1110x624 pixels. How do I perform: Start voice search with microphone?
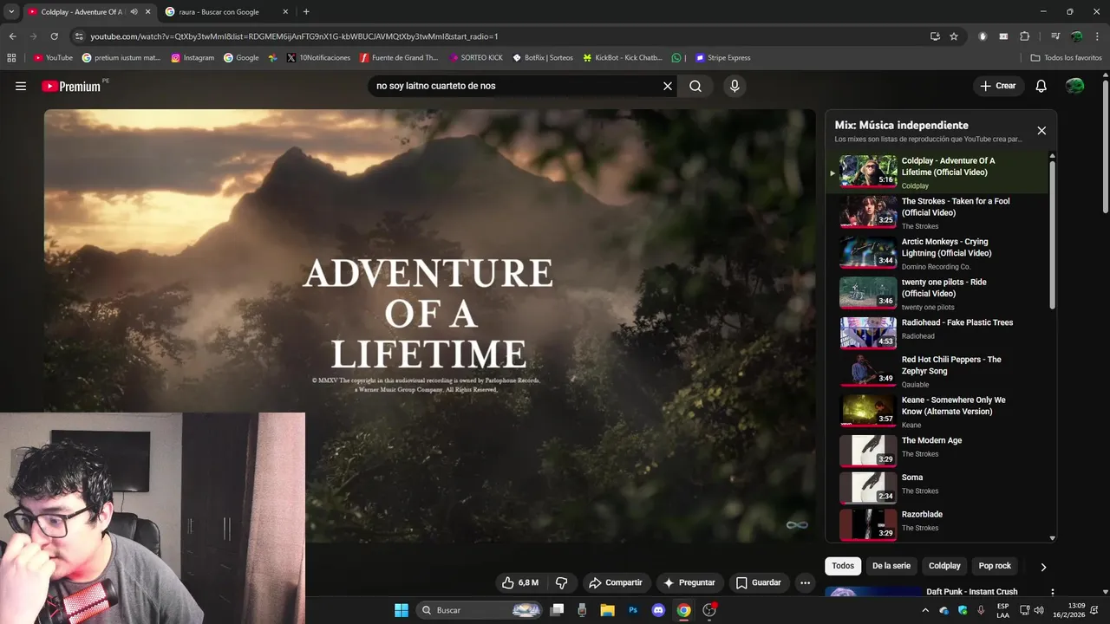(735, 86)
